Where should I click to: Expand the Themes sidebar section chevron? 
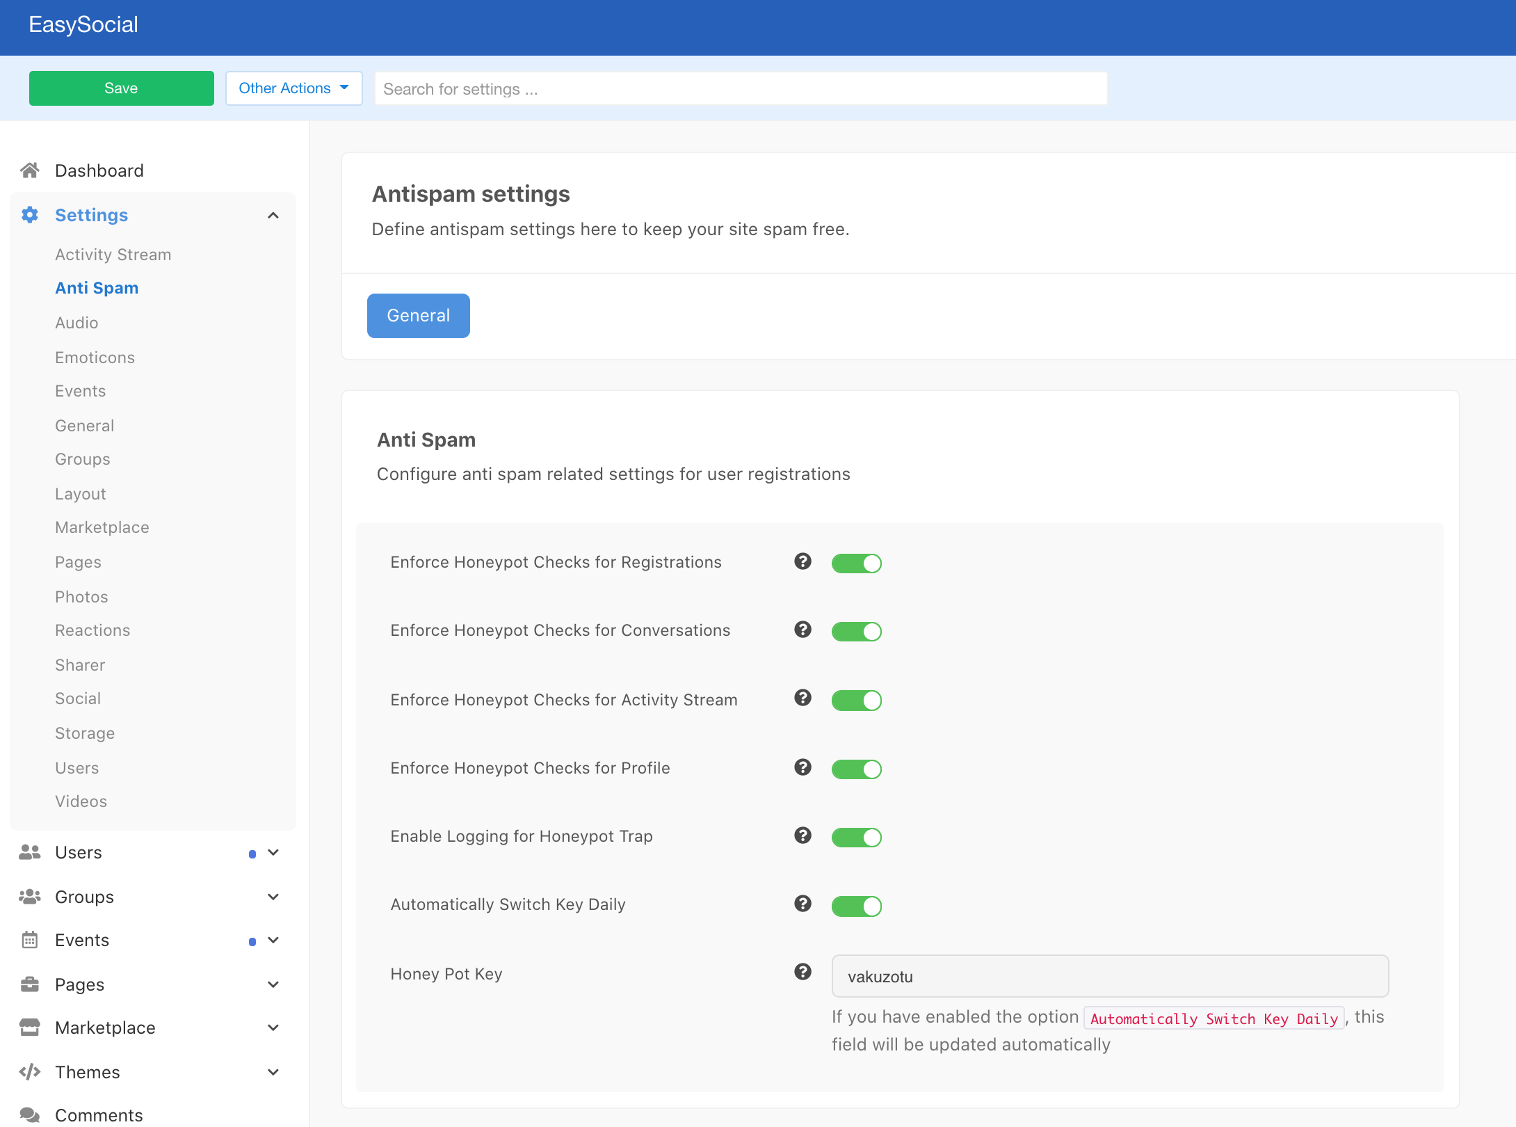coord(273,1072)
